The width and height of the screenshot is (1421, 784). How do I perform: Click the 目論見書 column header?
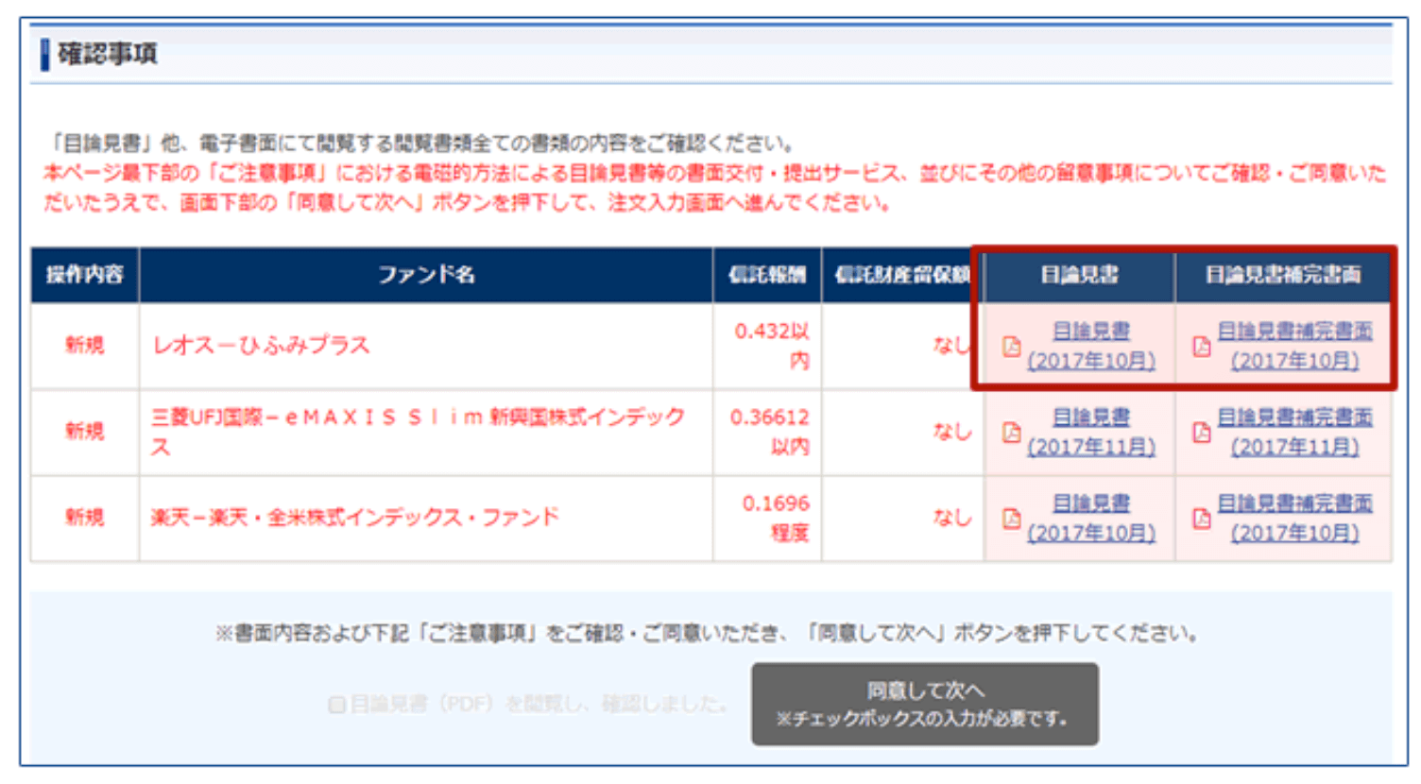(1080, 275)
